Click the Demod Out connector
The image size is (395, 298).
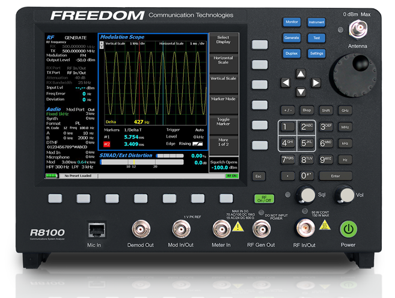pyautogui.click(x=141, y=229)
